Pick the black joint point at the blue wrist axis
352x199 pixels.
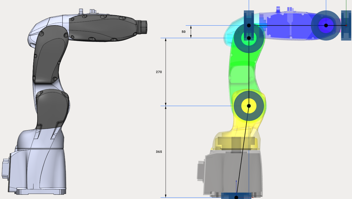[326, 25]
